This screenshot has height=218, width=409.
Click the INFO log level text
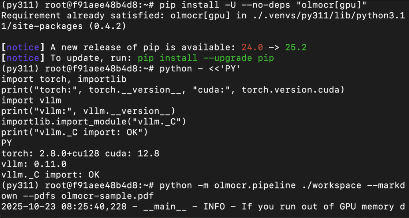click(x=214, y=206)
